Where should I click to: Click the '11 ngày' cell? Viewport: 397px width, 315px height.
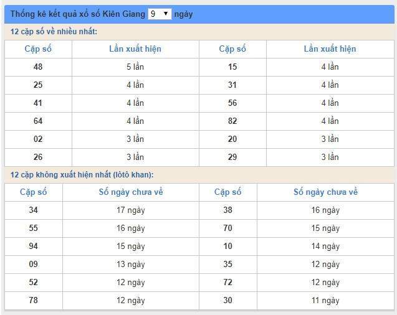(325, 301)
